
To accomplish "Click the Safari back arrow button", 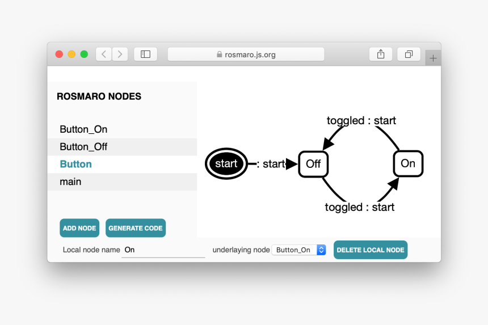I will click(x=104, y=54).
